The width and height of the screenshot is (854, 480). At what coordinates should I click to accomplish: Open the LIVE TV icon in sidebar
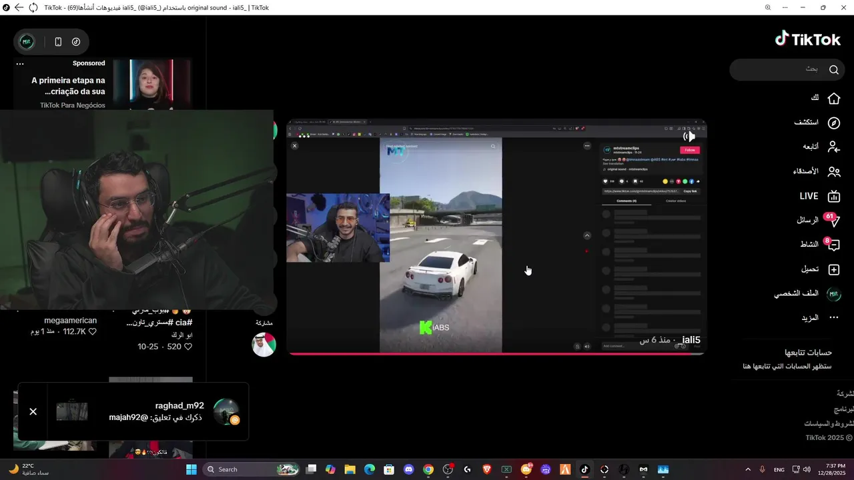pos(833,196)
